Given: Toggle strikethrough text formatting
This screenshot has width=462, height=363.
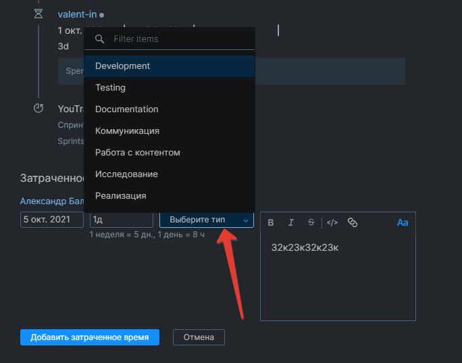Looking at the screenshot, I should (x=311, y=222).
